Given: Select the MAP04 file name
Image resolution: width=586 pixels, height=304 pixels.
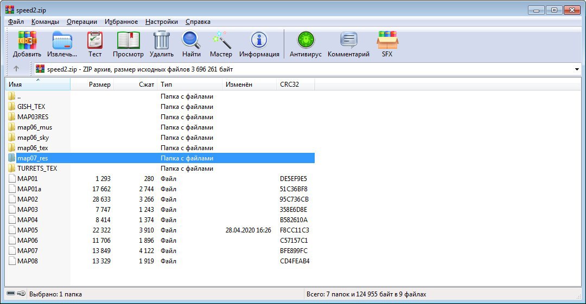Looking at the screenshot, I should click(27, 219).
